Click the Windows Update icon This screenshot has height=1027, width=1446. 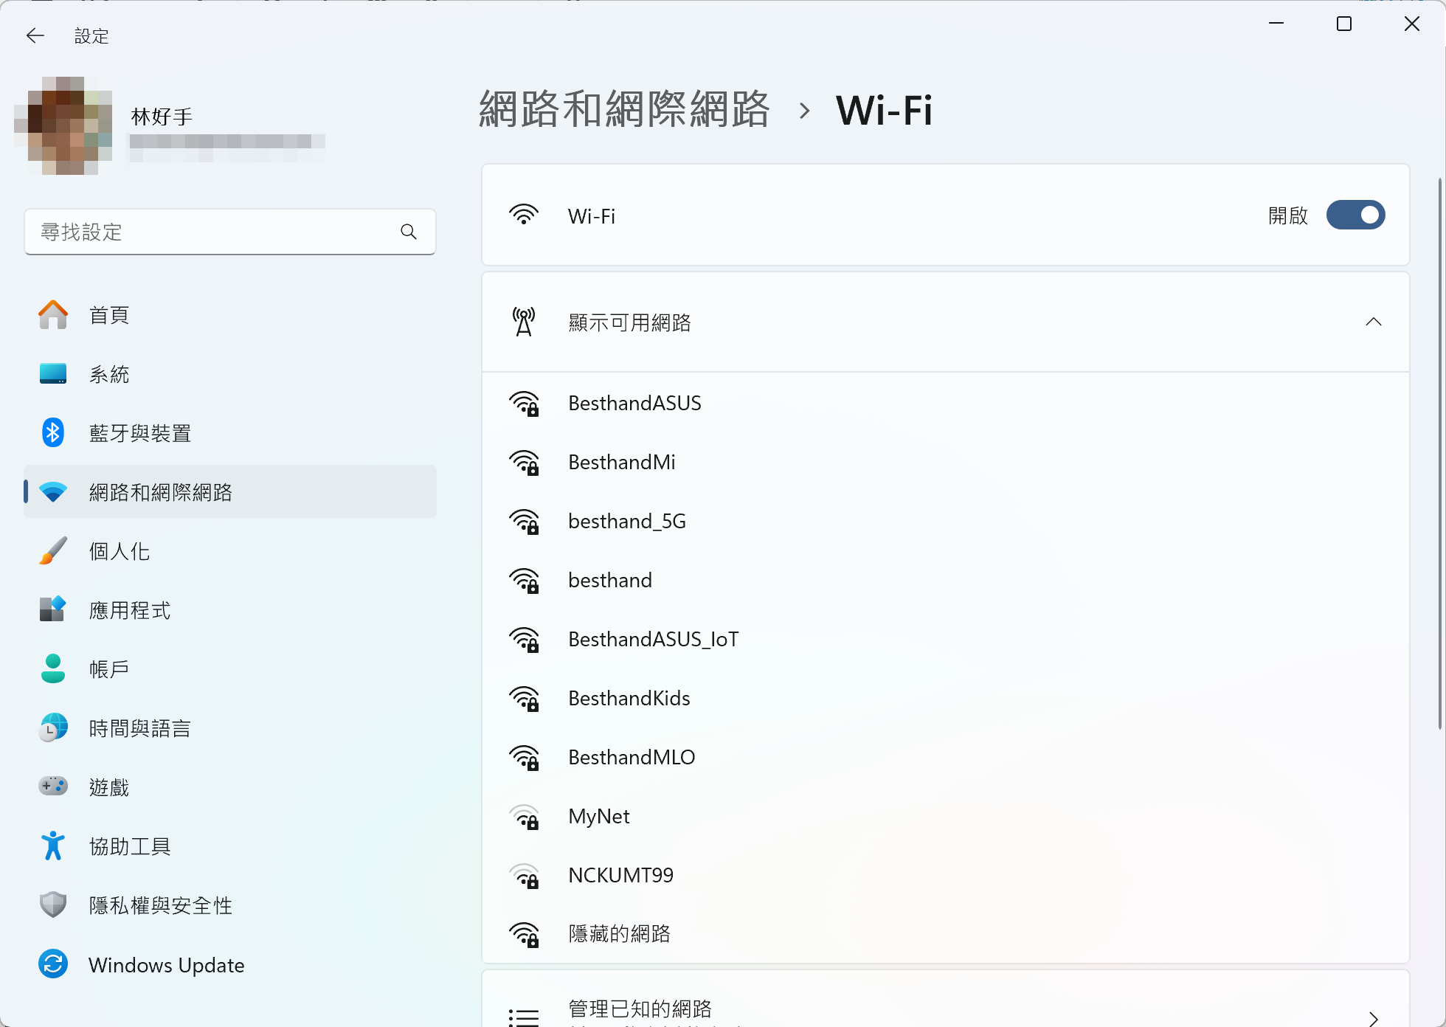[52, 964]
